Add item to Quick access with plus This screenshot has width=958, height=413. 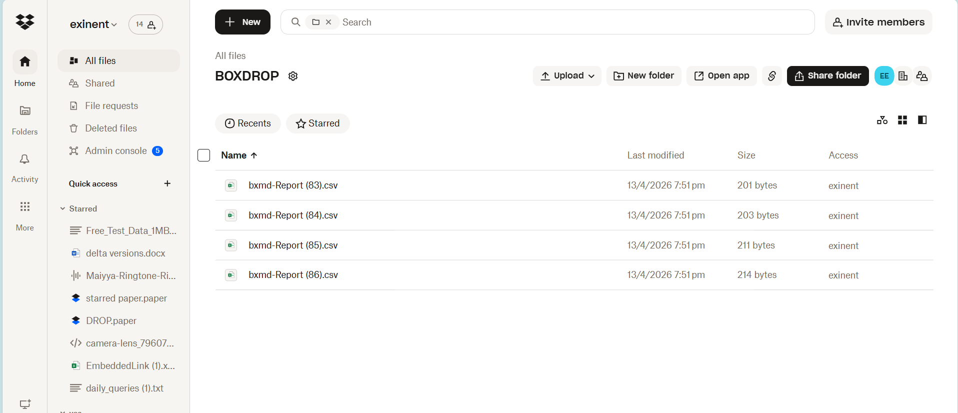[x=167, y=183]
